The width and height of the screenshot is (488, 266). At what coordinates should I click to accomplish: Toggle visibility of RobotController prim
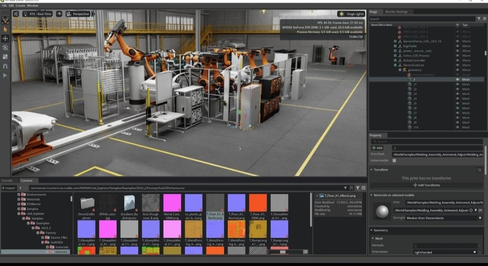coord(457,61)
